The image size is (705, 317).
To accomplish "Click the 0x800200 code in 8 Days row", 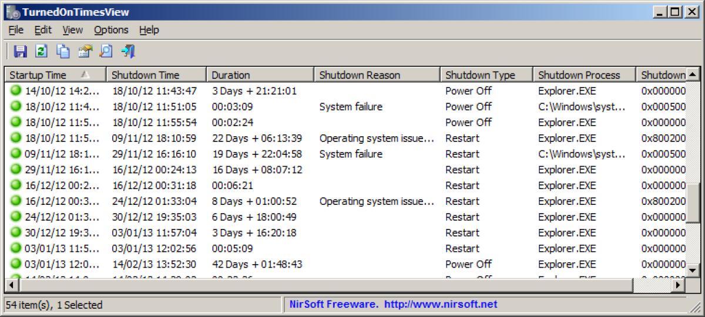I will [663, 201].
